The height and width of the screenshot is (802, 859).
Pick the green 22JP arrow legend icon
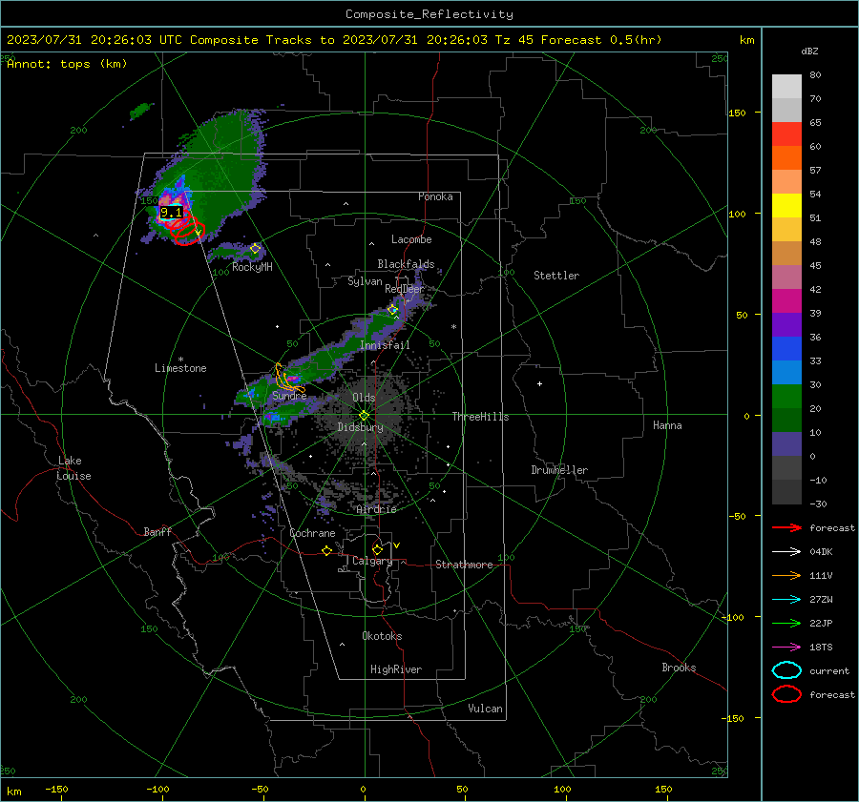[786, 623]
